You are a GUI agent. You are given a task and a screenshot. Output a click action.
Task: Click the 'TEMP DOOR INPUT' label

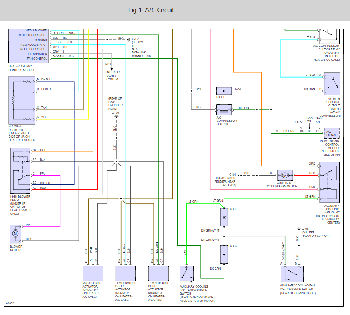point(34,45)
